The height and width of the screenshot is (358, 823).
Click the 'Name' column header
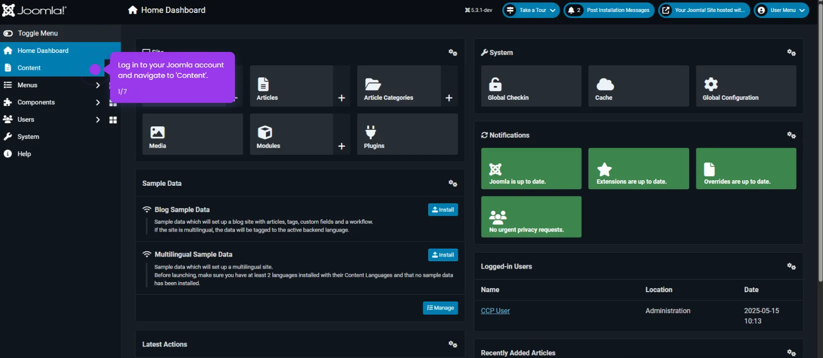[x=490, y=290]
